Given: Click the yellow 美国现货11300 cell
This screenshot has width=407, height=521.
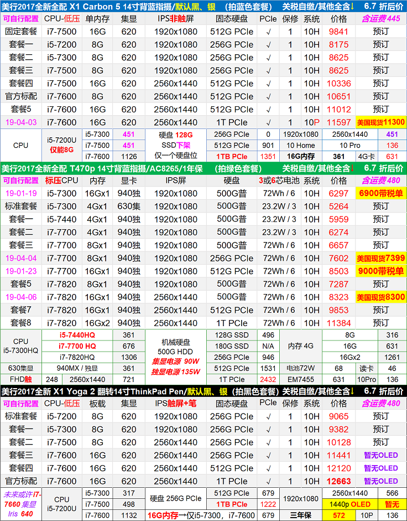Looking at the screenshot, I should click(381, 122).
